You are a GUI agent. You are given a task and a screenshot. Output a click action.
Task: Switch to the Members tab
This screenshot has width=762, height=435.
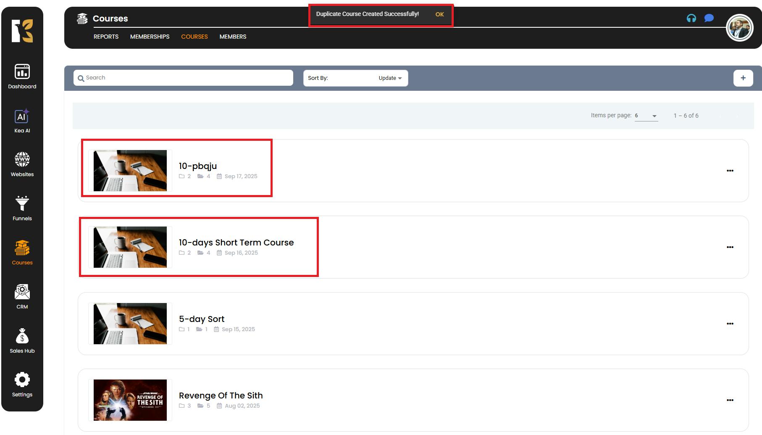click(233, 37)
